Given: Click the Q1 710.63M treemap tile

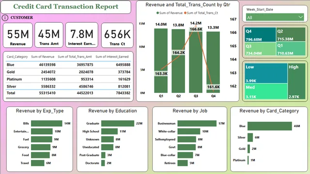Looking at the screenshot, I should point(291,49).
